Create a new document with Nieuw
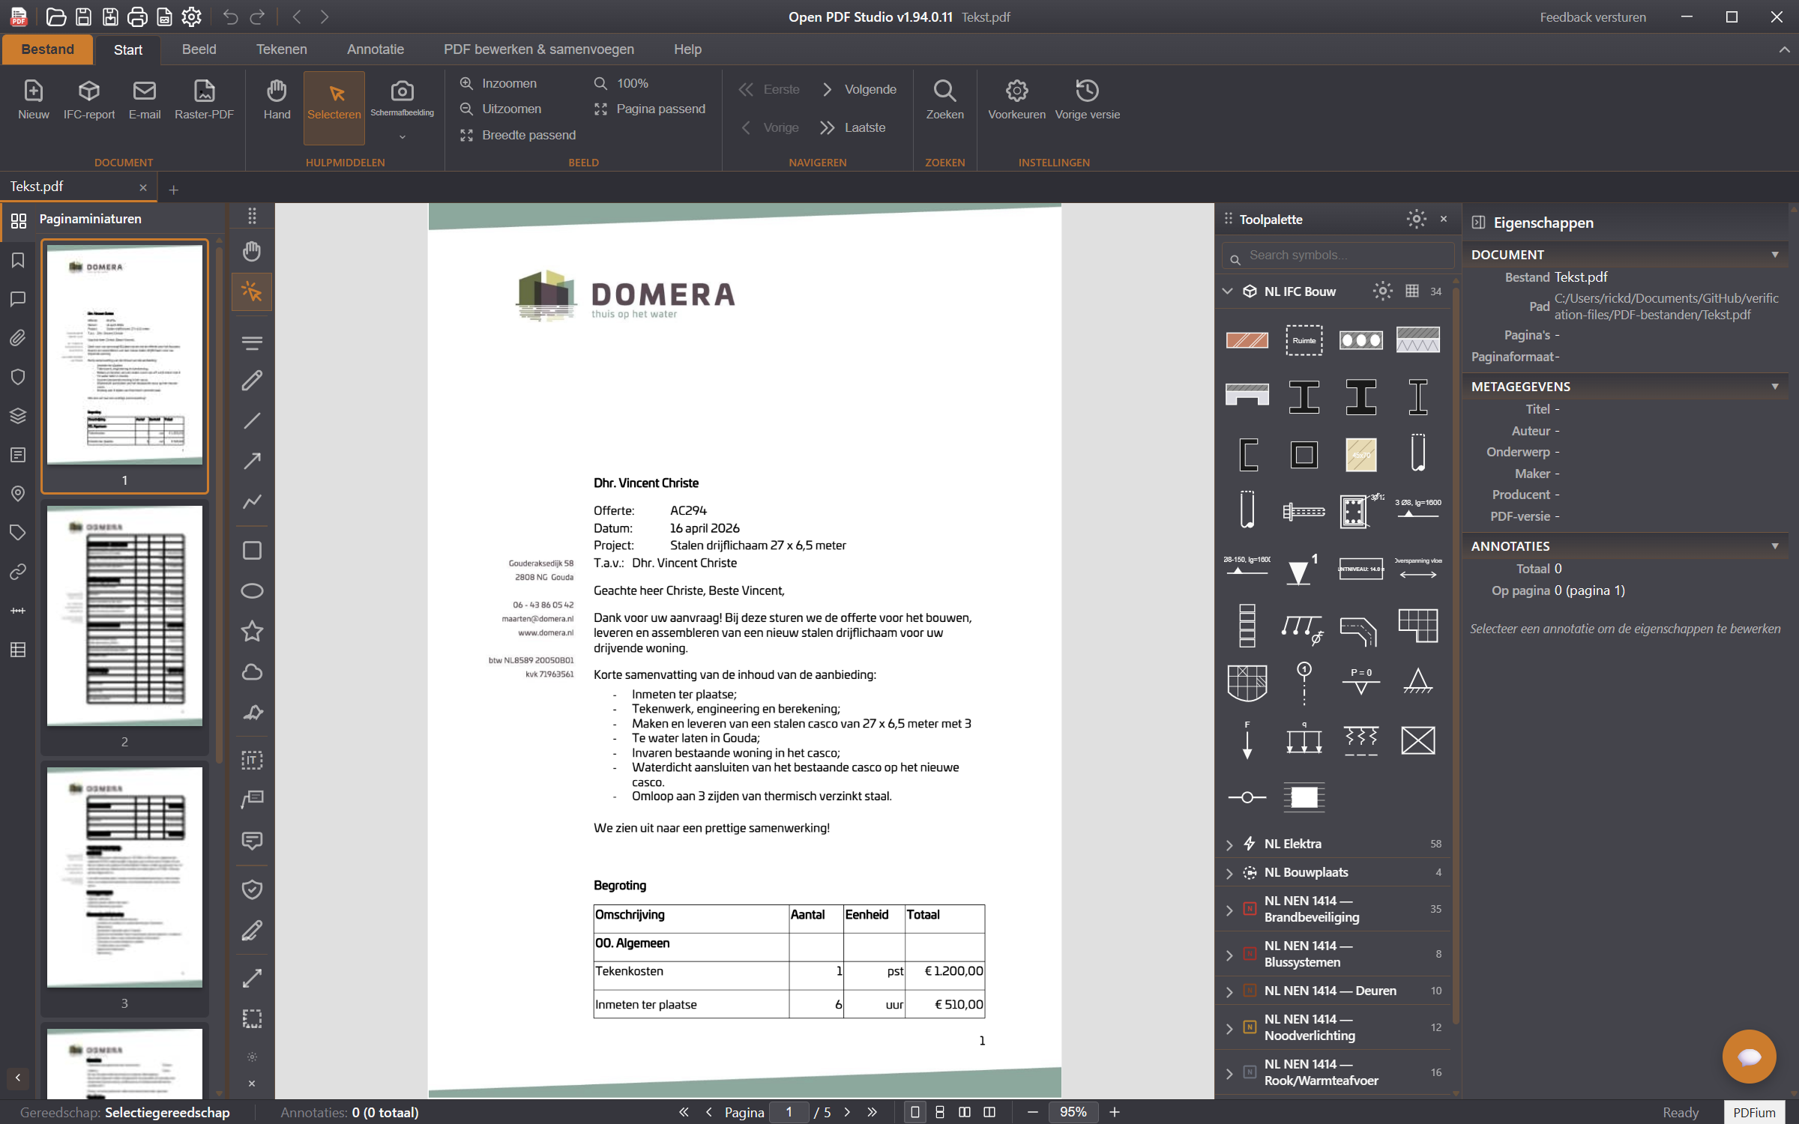 (x=33, y=100)
